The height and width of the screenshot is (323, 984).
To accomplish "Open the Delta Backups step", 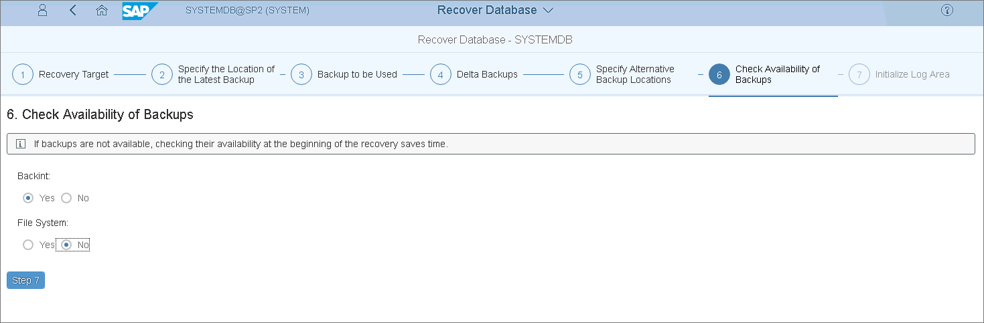I will coord(487,74).
